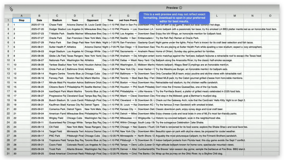Select column O header
Image resolution: width=284 pixels, height=160 pixels.
[x=270, y=16]
